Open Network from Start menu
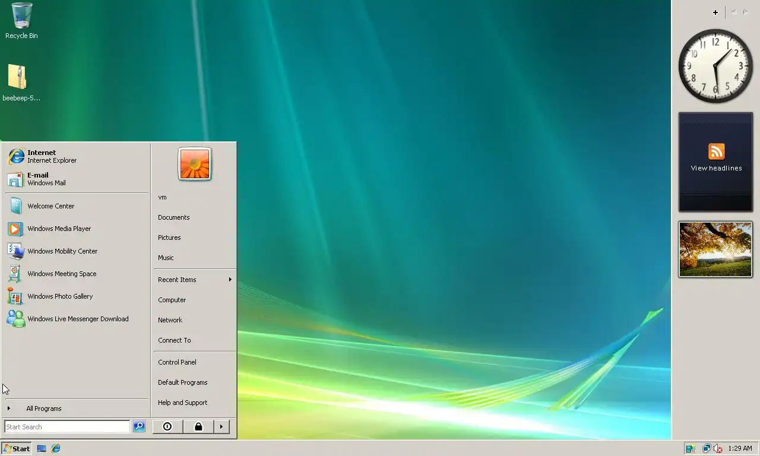The width and height of the screenshot is (760, 456). (194, 320)
